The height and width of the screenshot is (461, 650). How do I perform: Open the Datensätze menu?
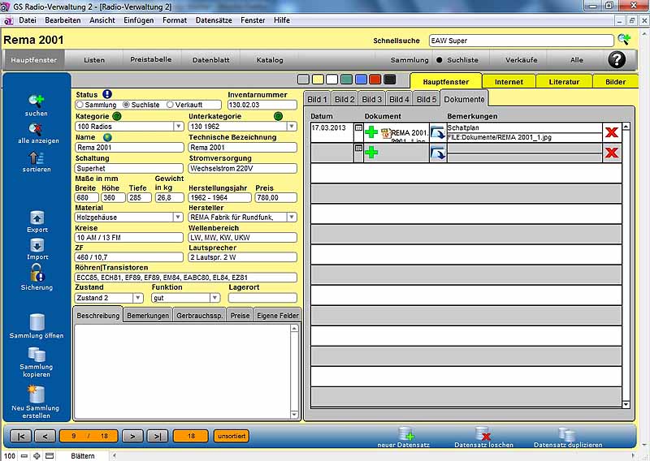coord(212,19)
